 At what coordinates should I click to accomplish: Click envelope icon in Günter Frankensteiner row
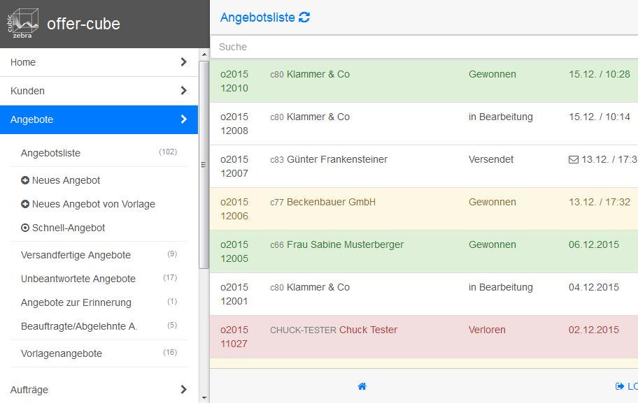[x=574, y=159]
